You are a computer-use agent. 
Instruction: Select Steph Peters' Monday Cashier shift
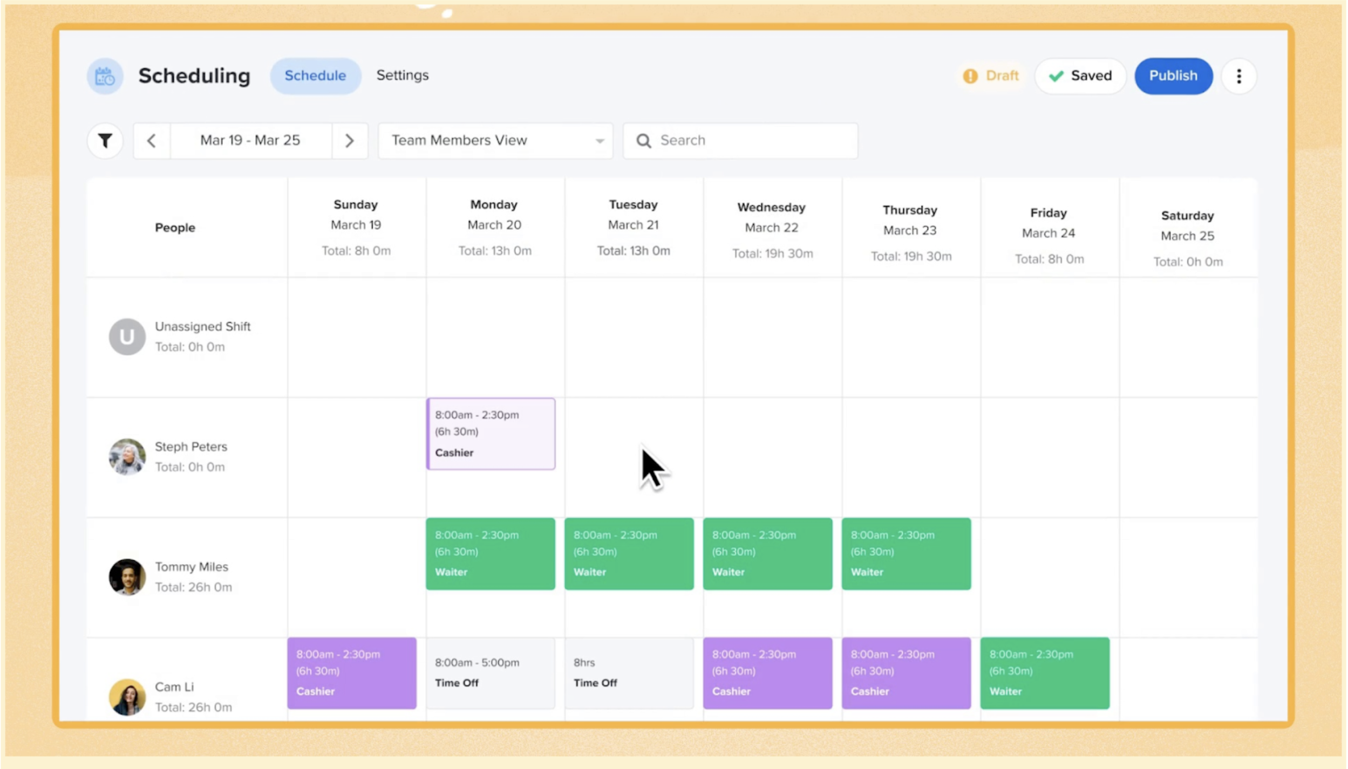[x=491, y=433]
